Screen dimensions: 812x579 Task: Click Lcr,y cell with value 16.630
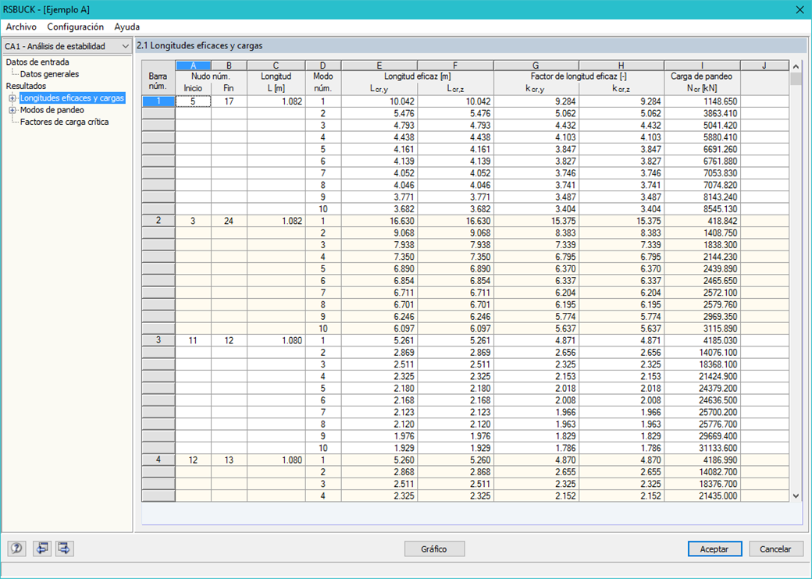click(x=379, y=221)
